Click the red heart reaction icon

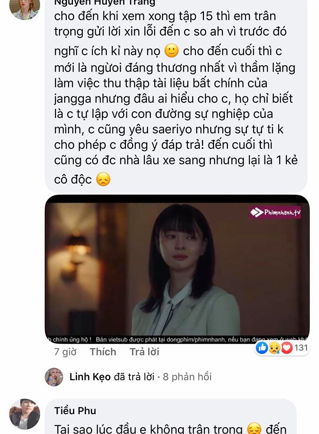(287, 348)
